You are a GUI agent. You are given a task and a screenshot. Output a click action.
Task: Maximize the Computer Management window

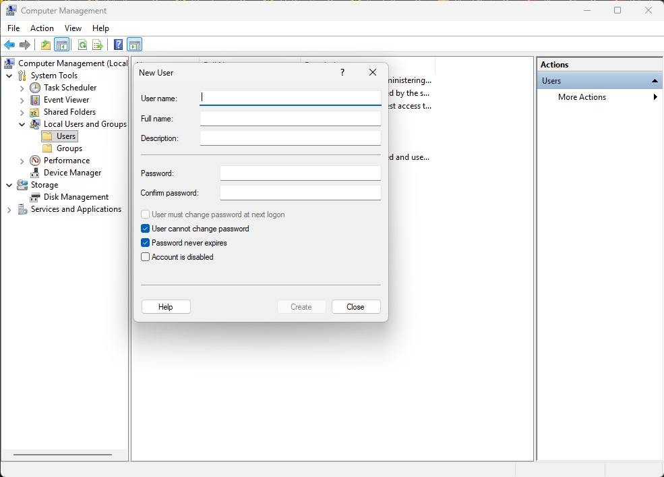pos(617,10)
